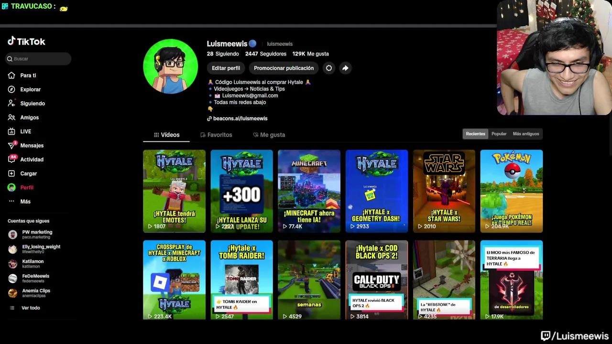Open the Hytale x TOMB RAIDER video
The image size is (612, 344).
pyautogui.click(x=241, y=280)
